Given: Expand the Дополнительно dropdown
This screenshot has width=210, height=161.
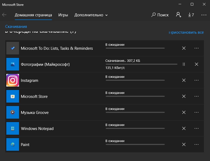Looking at the screenshot, I should point(91,15).
